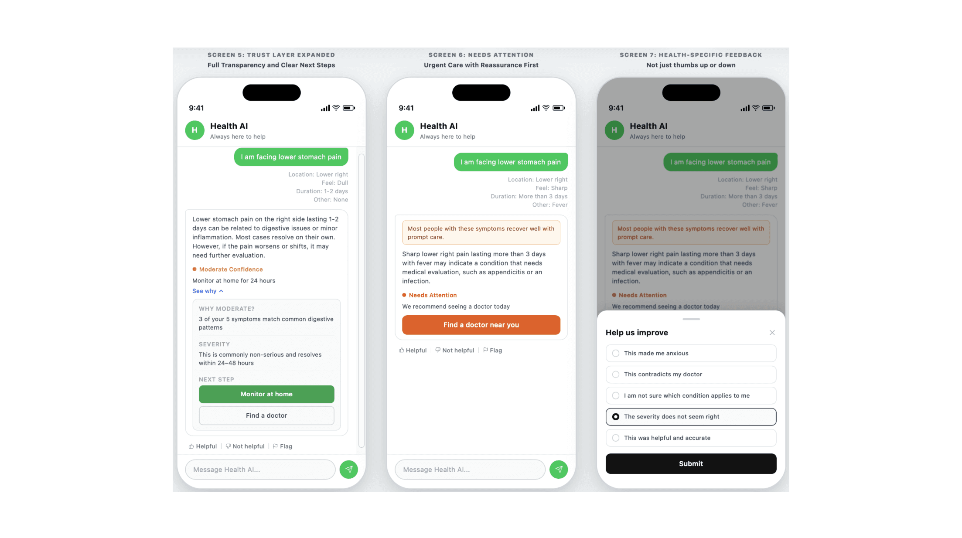Choose 'This was helpful and accurate'
Image resolution: width=962 pixels, height=538 pixels.
coord(691,438)
